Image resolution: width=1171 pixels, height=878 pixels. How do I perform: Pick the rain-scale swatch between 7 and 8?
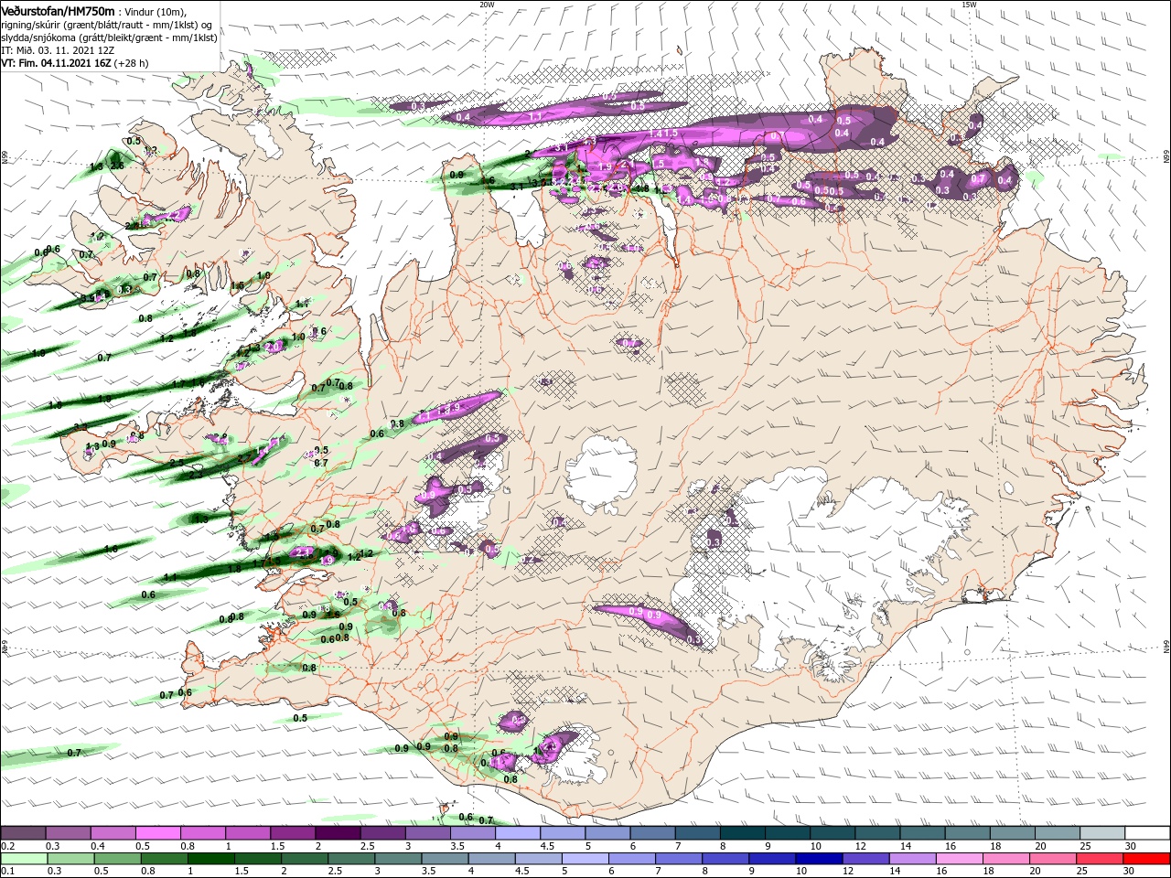[679, 859]
